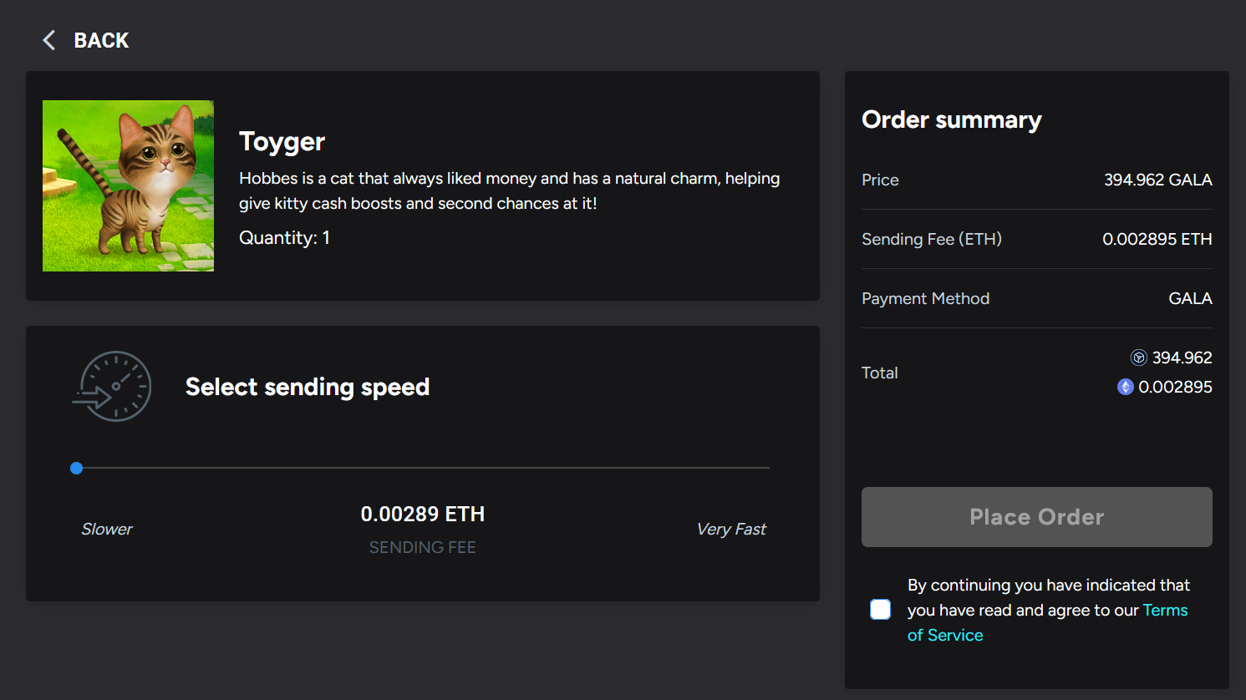Set the speed slider track to its midpoint
The height and width of the screenshot is (700, 1246).
pos(423,468)
